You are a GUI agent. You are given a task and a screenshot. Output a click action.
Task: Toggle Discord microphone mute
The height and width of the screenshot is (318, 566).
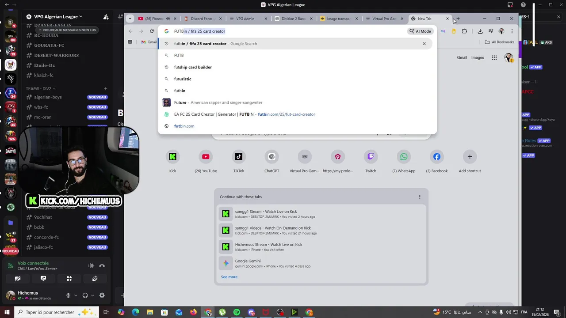click(x=69, y=295)
